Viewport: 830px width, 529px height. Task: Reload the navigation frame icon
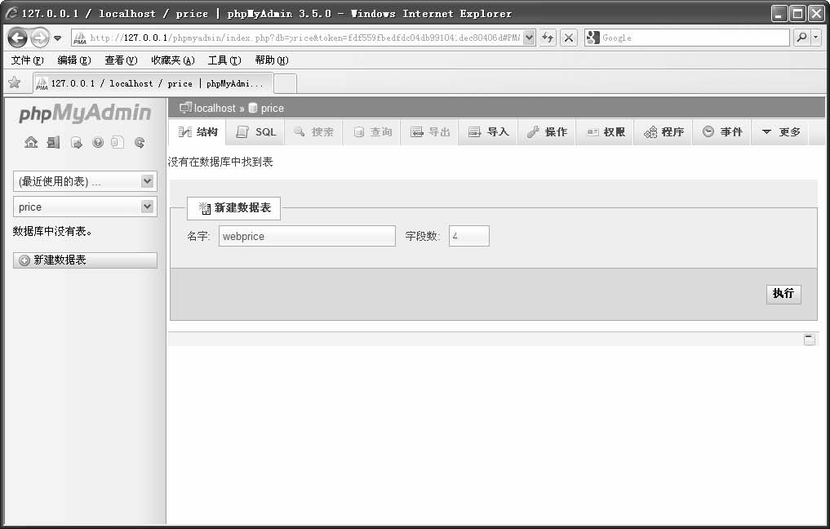(x=140, y=142)
